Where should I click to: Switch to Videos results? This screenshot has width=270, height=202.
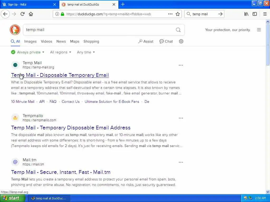pyautogui.click(x=46, y=41)
